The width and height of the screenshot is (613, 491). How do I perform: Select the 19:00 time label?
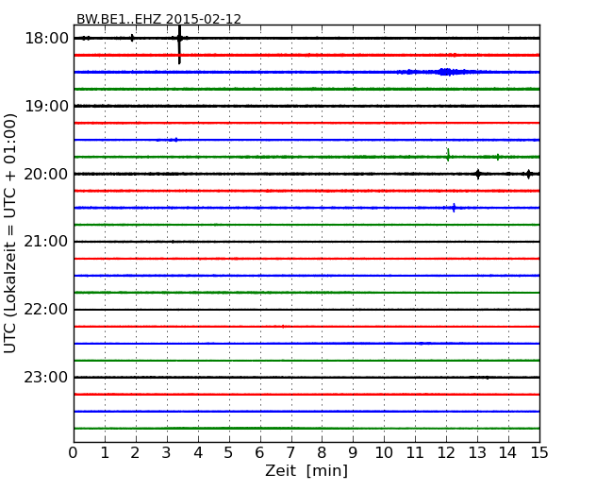click(46, 106)
